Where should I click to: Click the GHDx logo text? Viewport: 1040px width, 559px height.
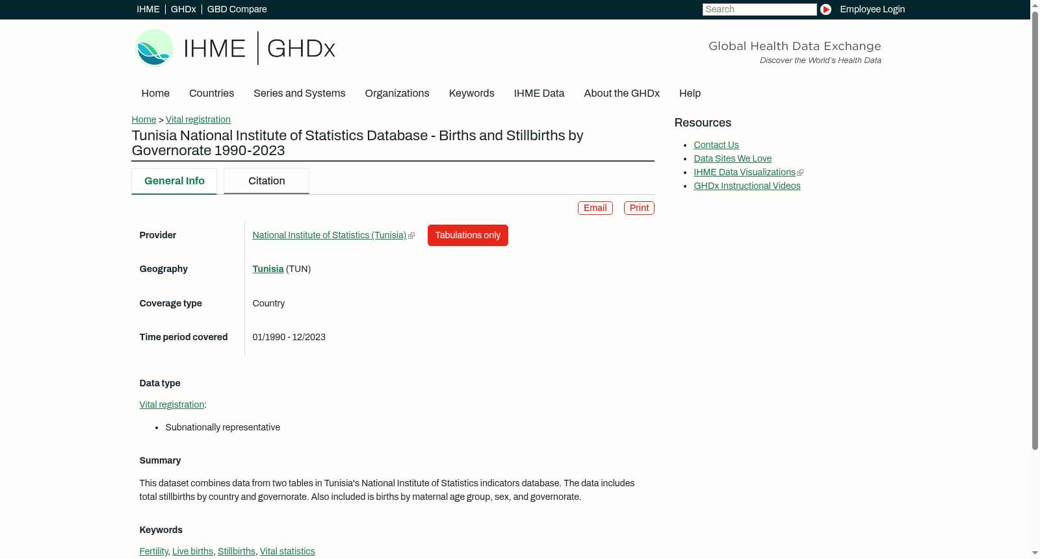click(x=301, y=49)
